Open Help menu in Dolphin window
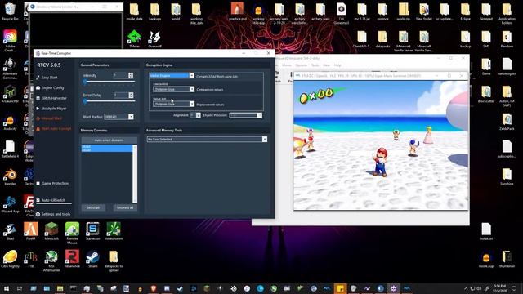The image size is (523, 294). click(x=337, y=65)
